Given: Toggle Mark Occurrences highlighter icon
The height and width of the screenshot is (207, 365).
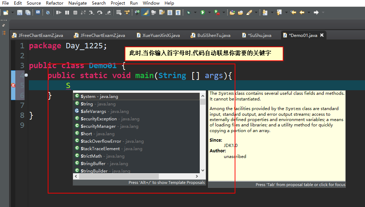Looking at the screenshot, I should [146, 12].
